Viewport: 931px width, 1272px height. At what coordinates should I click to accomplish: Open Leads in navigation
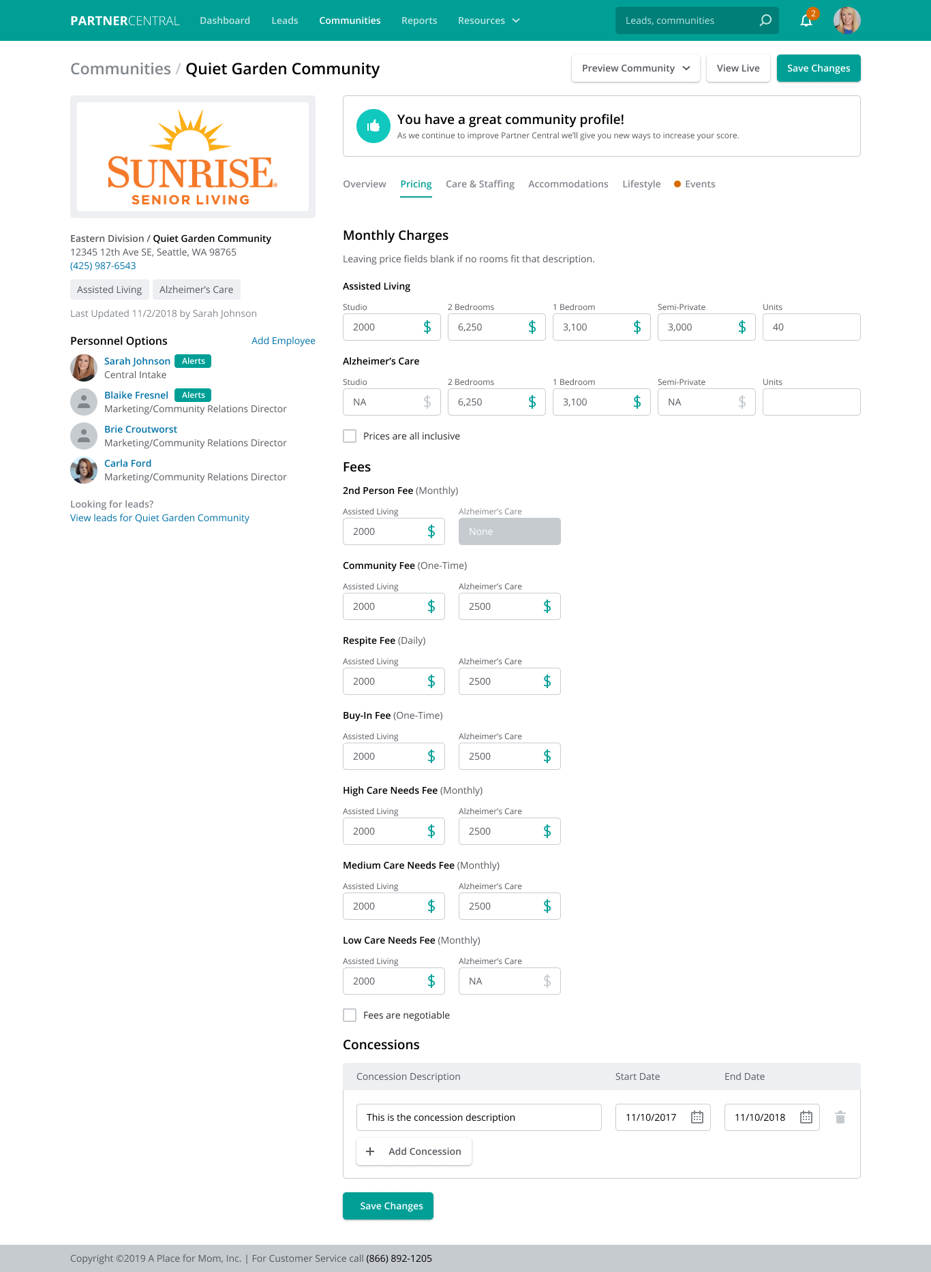(x=285, y=20)
